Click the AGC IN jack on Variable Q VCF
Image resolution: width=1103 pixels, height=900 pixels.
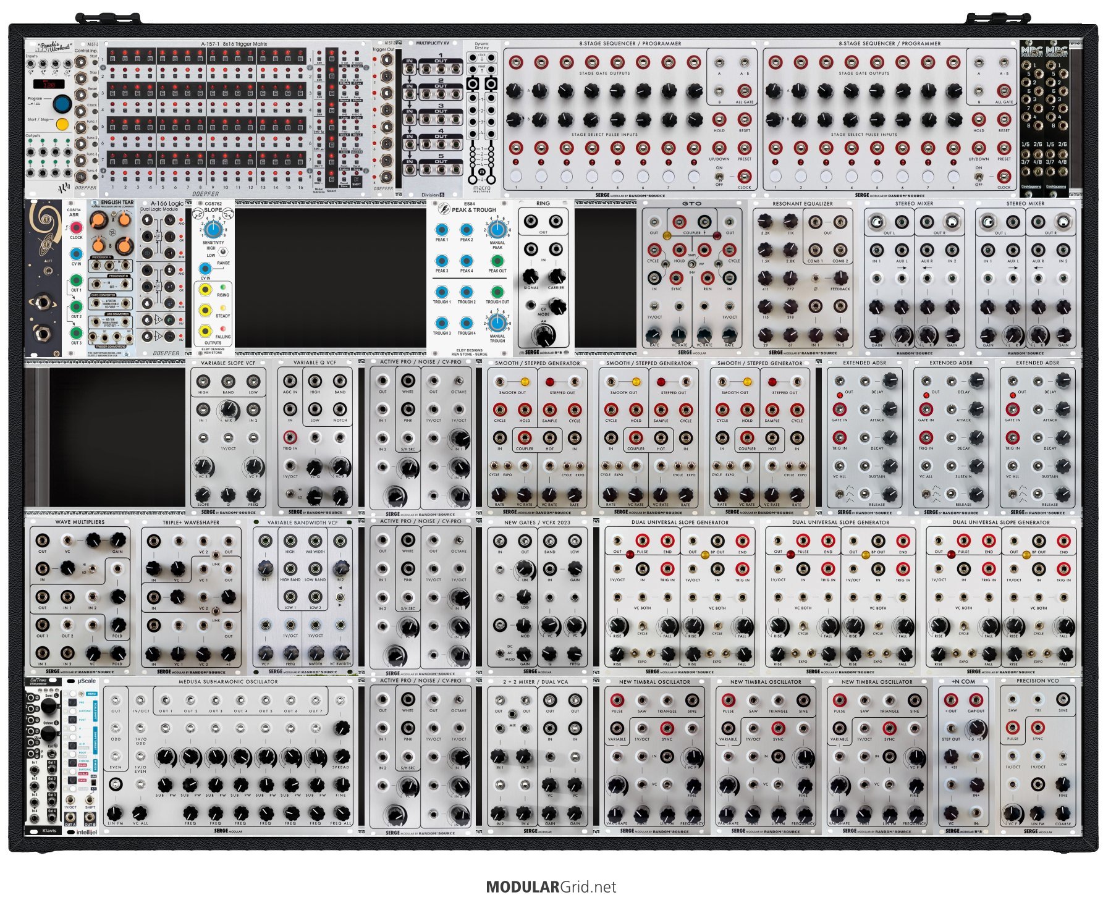click(290, 381)
